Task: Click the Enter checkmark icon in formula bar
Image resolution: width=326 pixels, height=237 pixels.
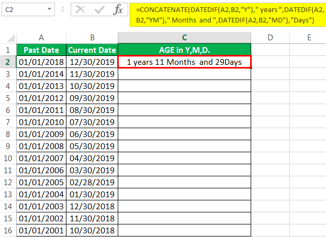Action: tap(99, 9)
